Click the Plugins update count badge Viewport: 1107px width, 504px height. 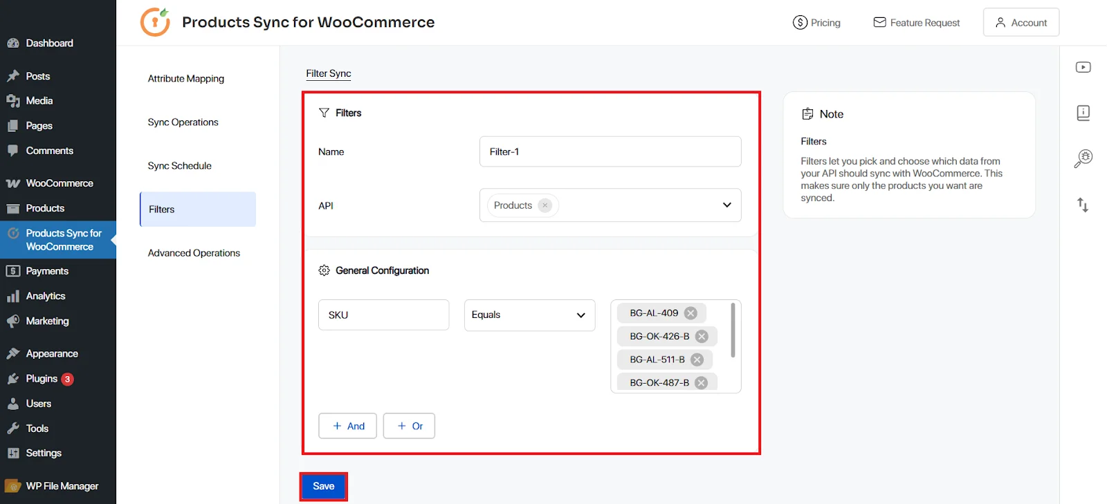67,379
